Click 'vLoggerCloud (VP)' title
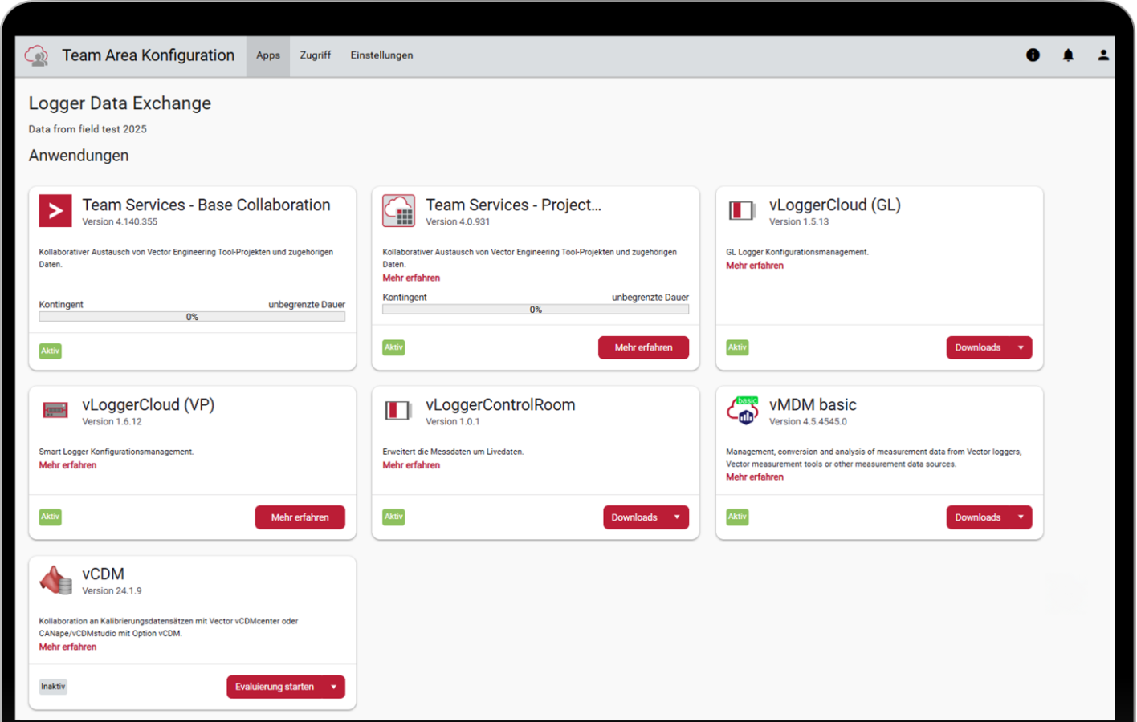This screenshot has width=1137, height=722. [x=149, y=405]
